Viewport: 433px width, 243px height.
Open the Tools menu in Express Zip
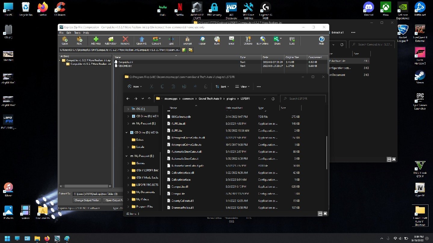click(x=77, y=33)
